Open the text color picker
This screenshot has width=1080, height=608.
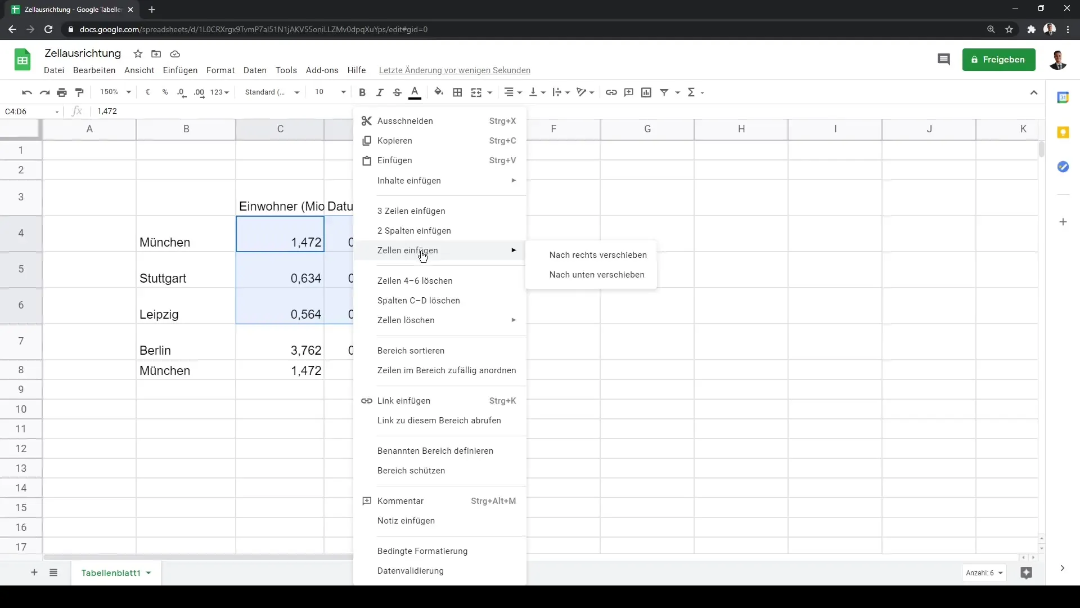pyautogui.click(x=415, y=92)
